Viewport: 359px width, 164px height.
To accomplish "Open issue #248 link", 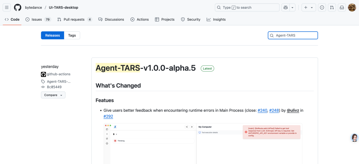I will (274, 110).
